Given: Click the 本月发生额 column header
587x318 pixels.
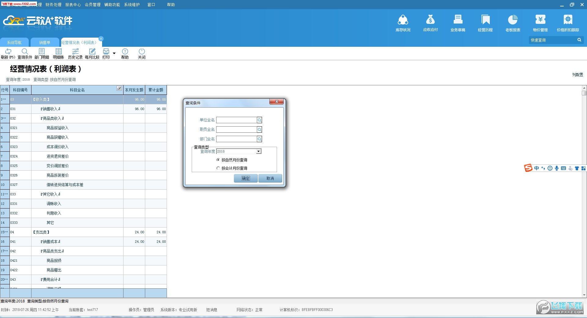Looking at the screenshot, I should 134,90.
